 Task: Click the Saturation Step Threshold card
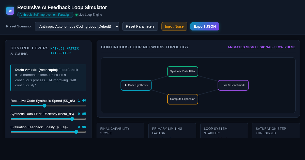pos(276,131)
